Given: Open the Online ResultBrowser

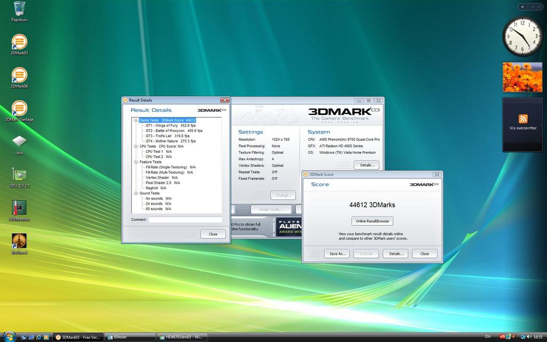Looking at the screenshot, I should [x=372, y=221].
